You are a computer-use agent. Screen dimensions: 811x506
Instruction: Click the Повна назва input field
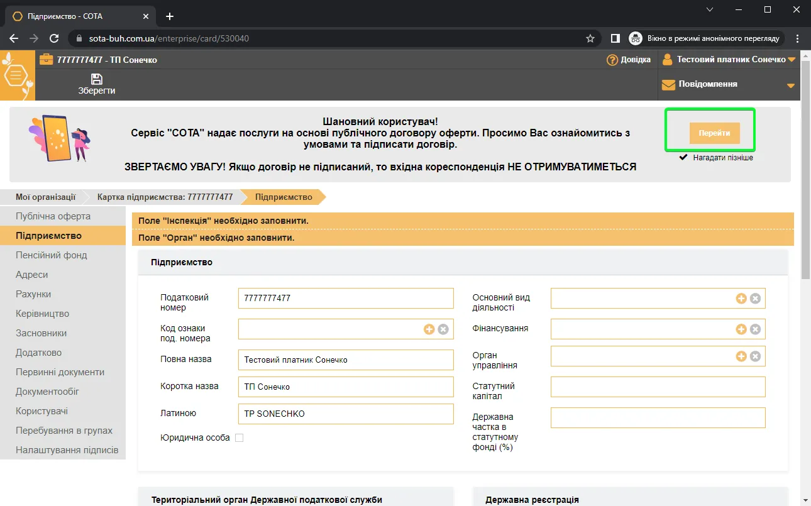coord(346,360)
